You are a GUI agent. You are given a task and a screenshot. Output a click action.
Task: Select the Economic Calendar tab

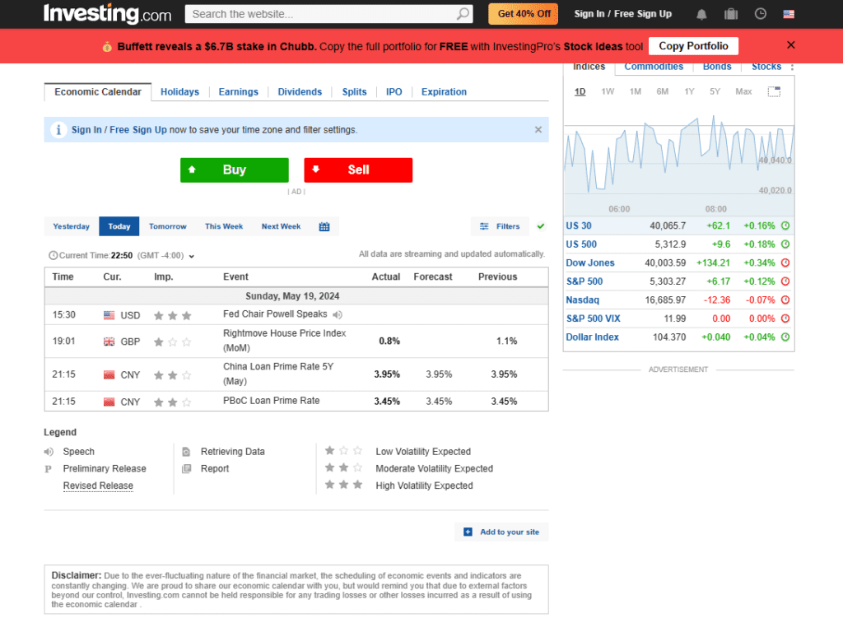(98, 92)
